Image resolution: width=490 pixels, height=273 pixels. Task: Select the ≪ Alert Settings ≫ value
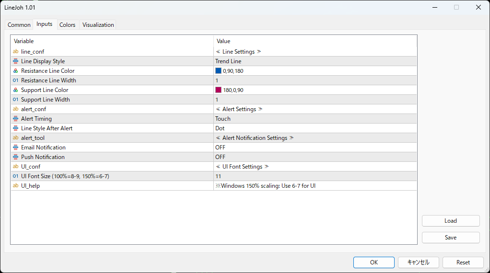point(239,109)
